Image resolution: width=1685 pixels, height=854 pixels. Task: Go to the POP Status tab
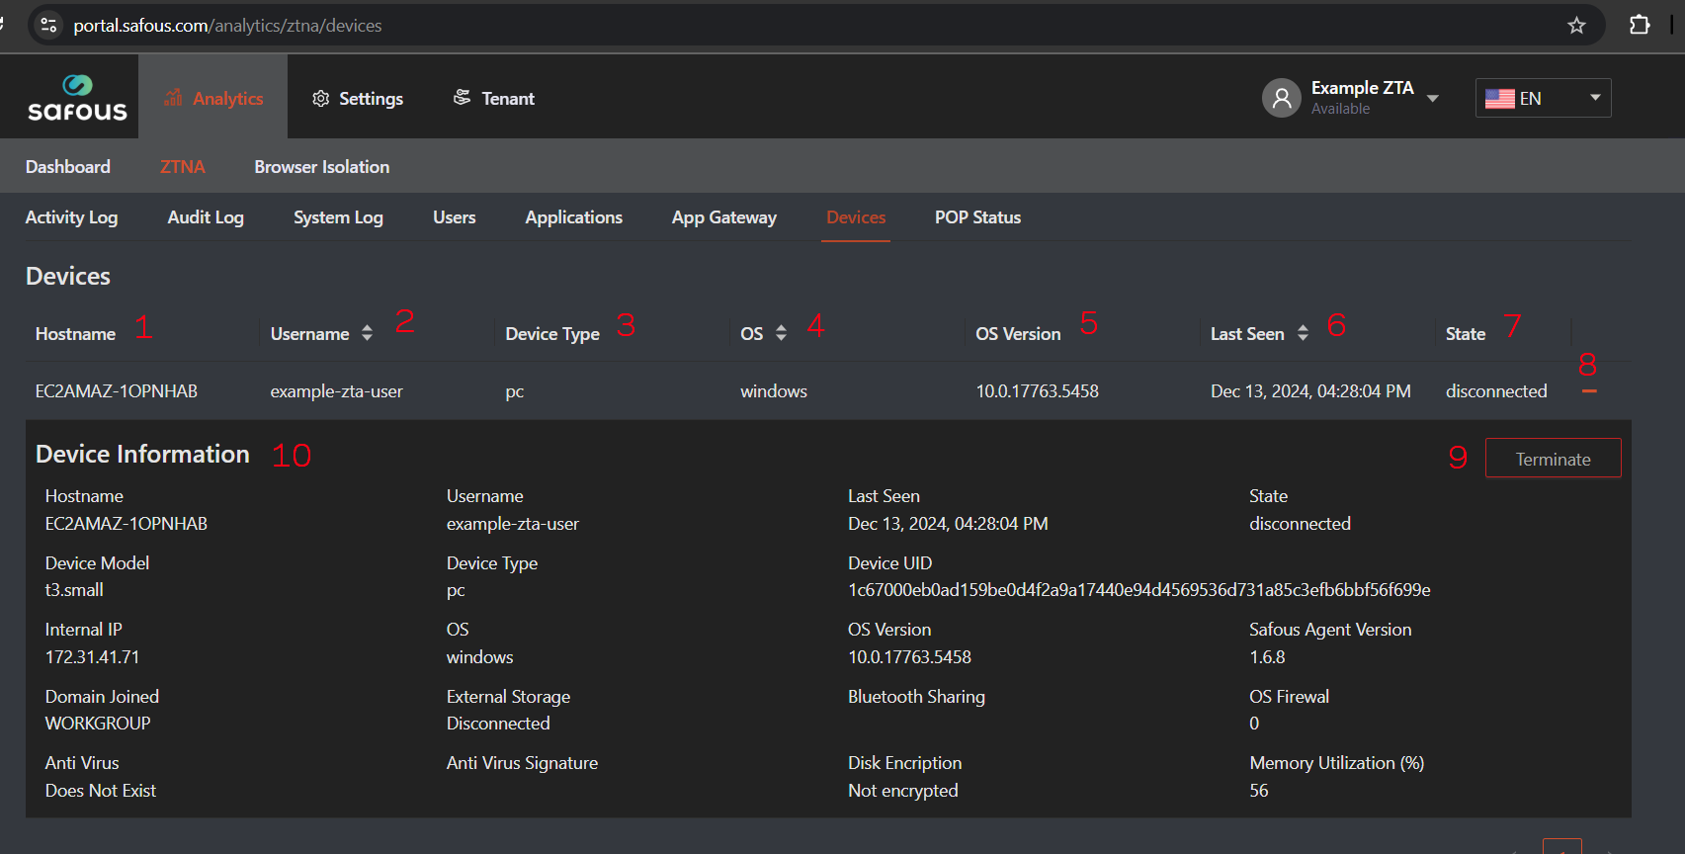pos(977,217)
